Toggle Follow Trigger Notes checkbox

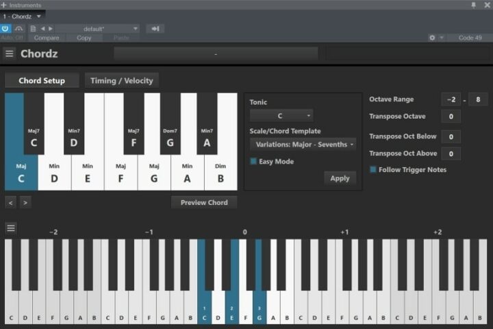[373, 169]
